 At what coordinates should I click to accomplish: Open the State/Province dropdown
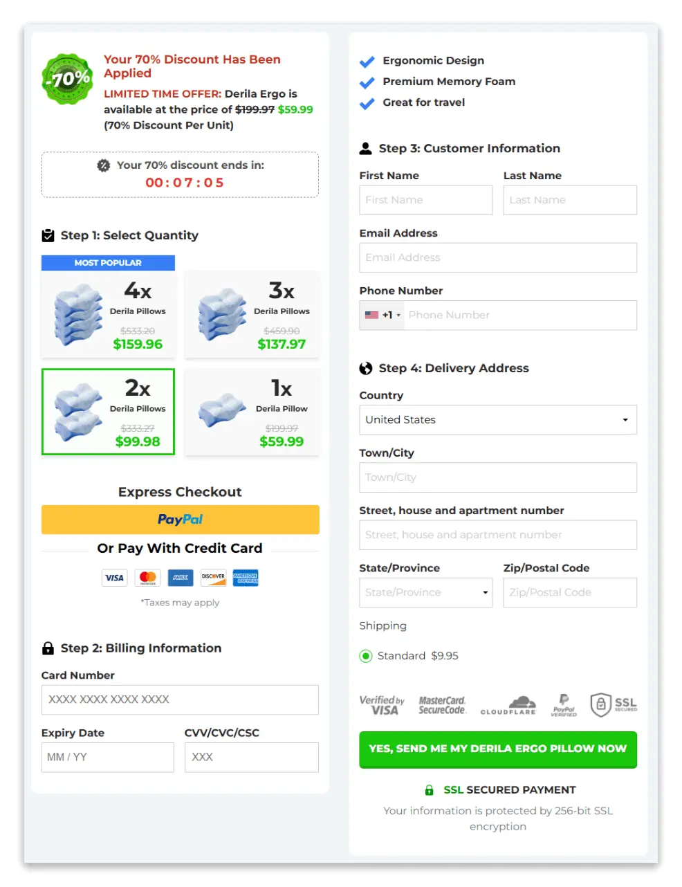pyautogui.click(x=425, y=592)
